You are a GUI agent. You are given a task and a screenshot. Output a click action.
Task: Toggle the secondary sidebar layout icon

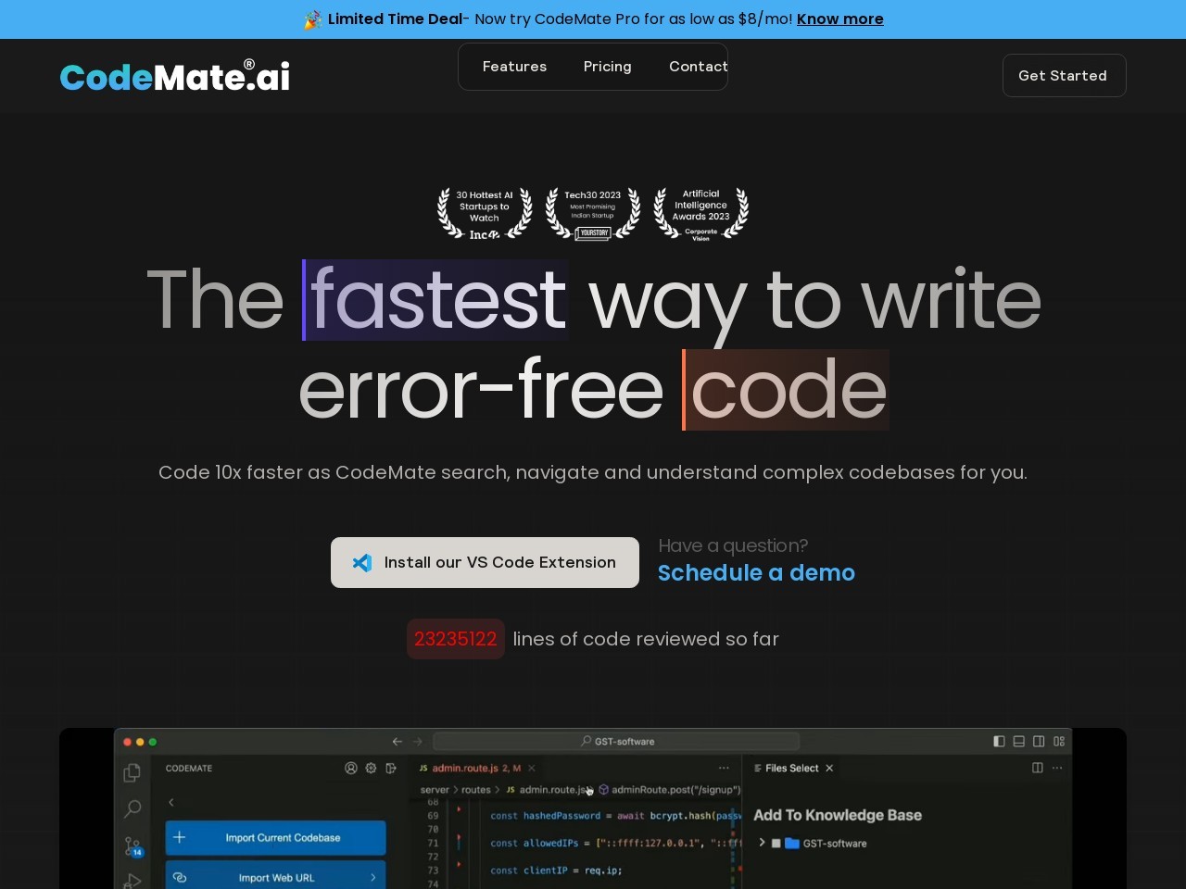1039,741
